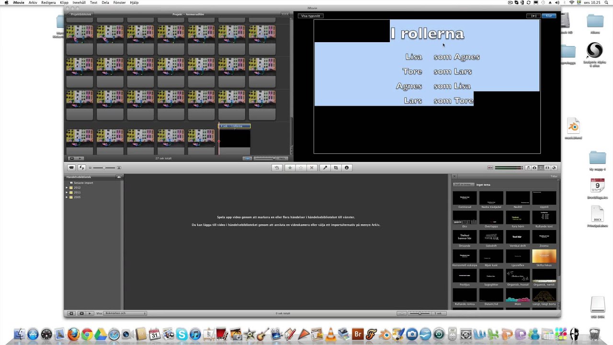Screen dimensions: 613x345
Task: Go back to Projektbibliotek
Action: point(80,14)
